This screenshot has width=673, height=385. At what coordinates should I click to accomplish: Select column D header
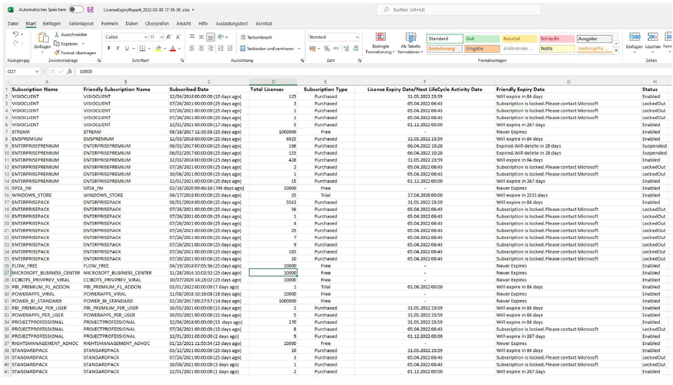pyautogui.click(x=273, y=82)
